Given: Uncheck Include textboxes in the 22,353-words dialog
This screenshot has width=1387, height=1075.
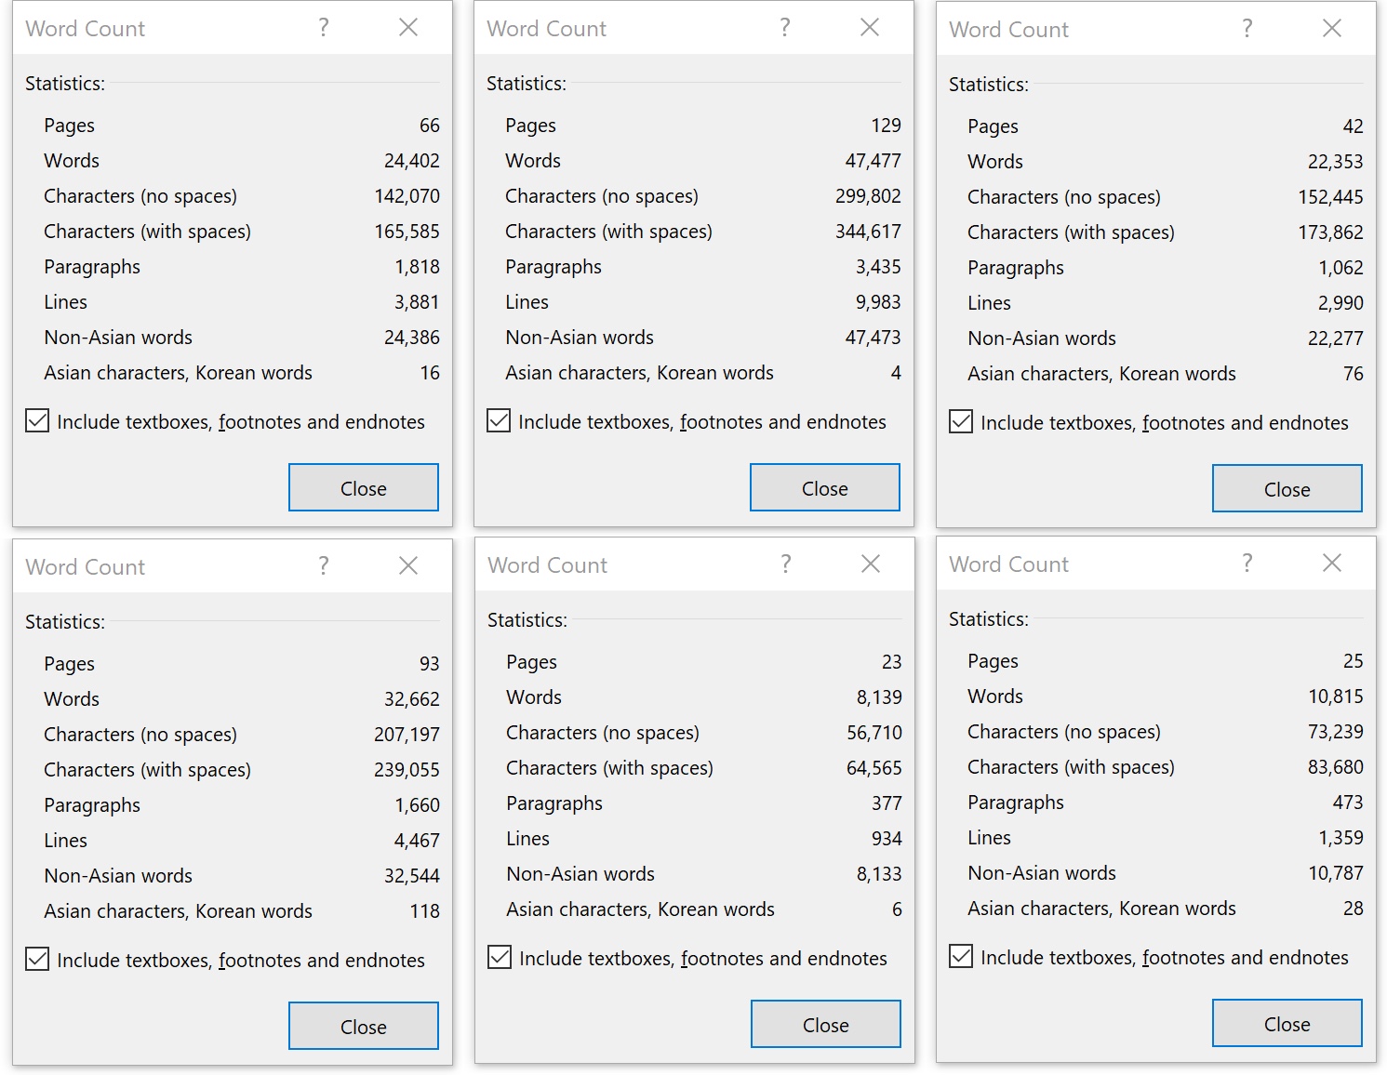Looking at the screenshot, I should click(961, 422).
